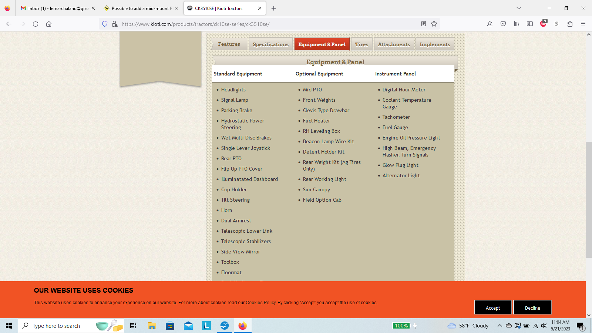Close the CK3510SE Kioti Tractors tab

(x=260, y=8)
